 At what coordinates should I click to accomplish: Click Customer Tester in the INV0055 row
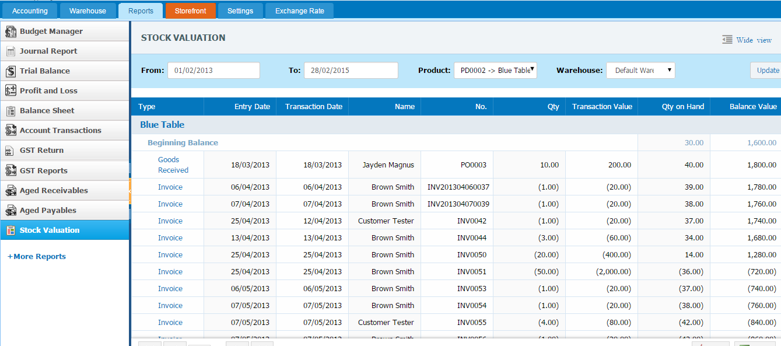tap(386, 323)
